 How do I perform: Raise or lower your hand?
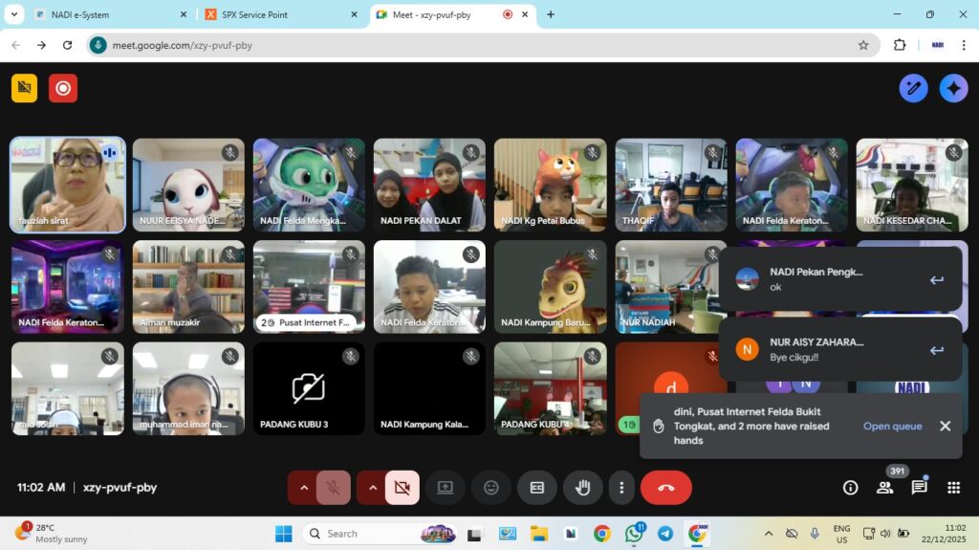click(x=582, y=488)
